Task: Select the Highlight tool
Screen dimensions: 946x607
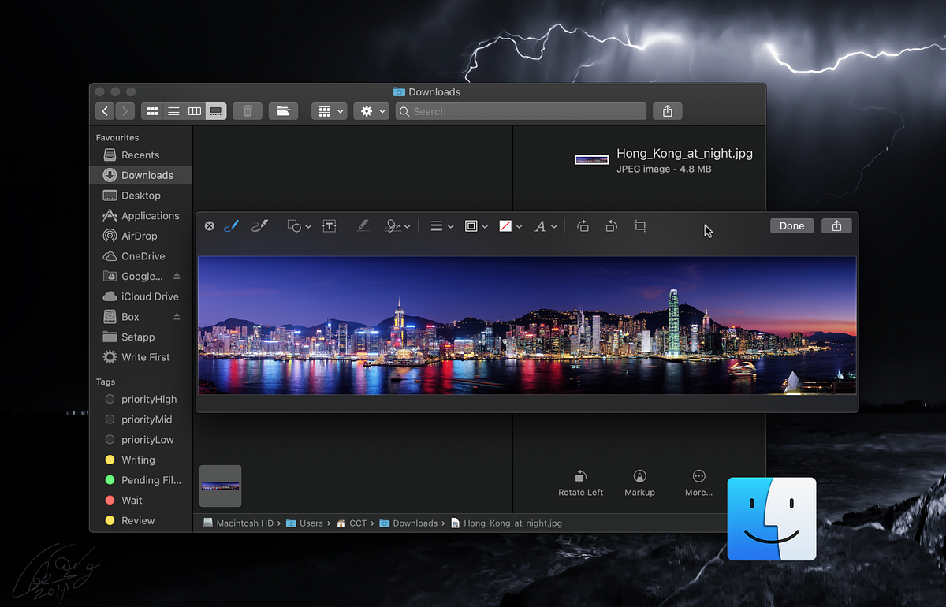Action: point(363,225)
